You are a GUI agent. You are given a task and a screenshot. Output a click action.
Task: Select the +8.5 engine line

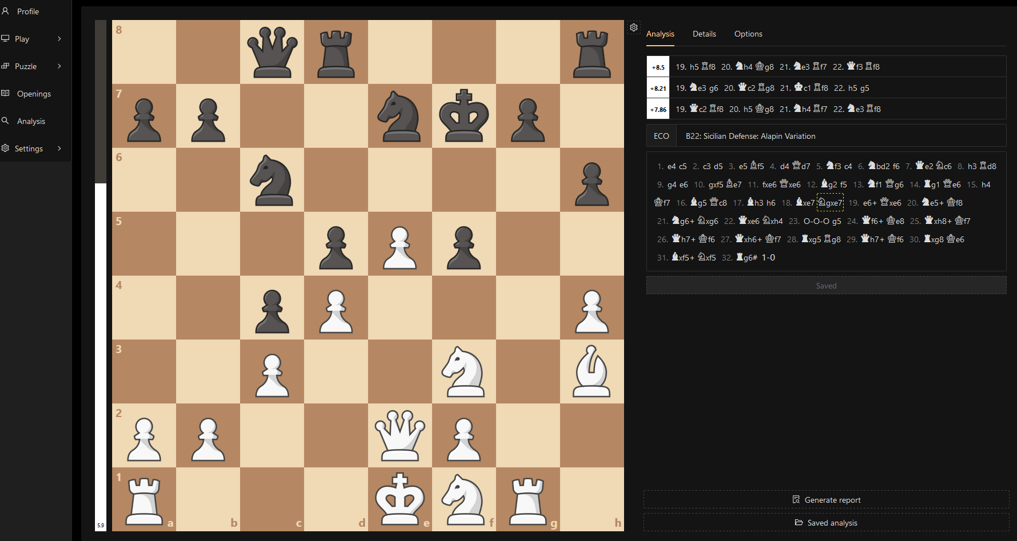(x=826, y=67)
